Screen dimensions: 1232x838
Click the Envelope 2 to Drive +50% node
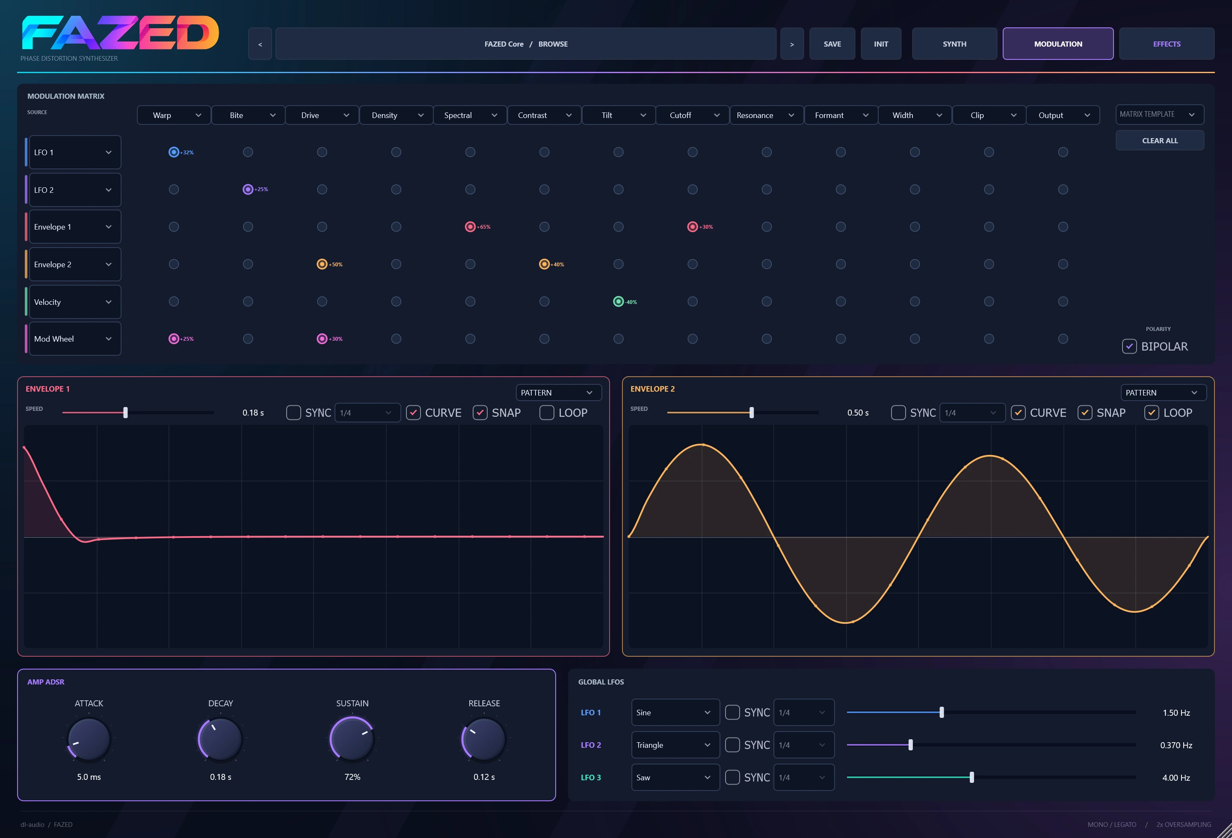pos(322,264)
